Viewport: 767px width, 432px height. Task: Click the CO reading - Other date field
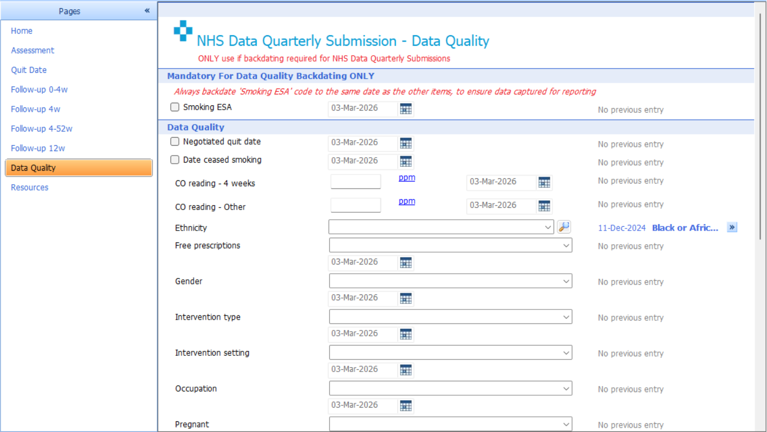(502, 205)
